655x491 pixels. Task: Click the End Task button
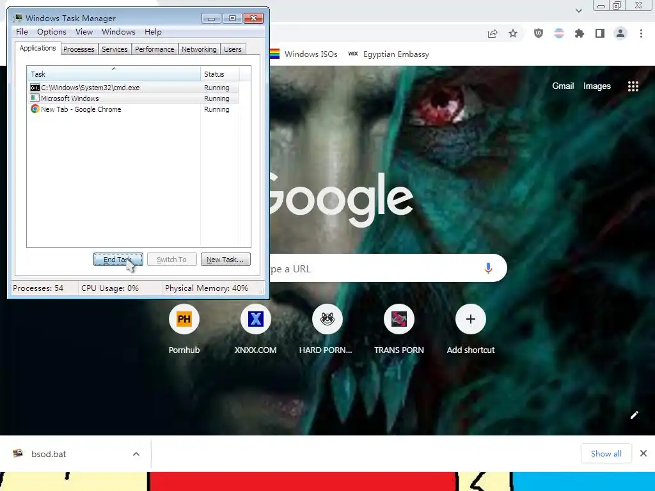point(118,260)
